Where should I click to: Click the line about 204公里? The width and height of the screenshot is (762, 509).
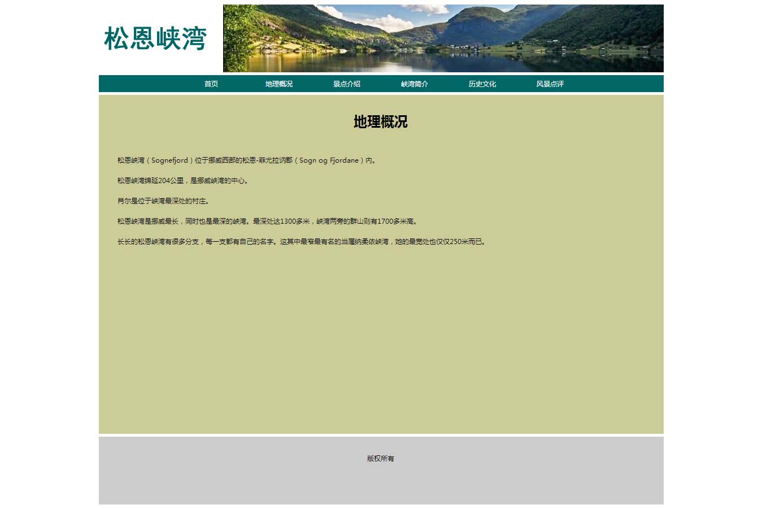coord(184,181)
